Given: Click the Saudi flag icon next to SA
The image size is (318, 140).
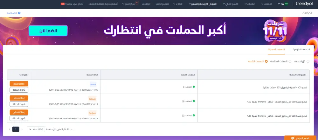Looking at the screenshot, I should pos(287,4).
